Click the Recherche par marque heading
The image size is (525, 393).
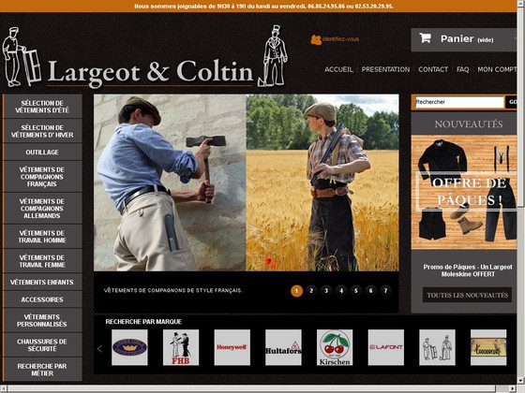point(143,322)
